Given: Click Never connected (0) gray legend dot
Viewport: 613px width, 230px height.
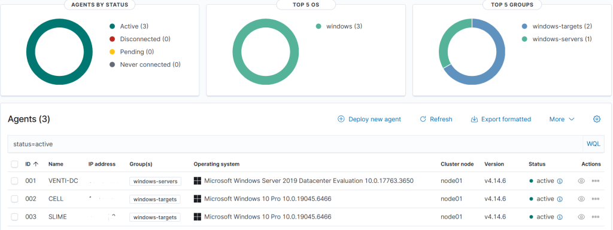Looking at the screenshot, I should (x=112, y=65).
